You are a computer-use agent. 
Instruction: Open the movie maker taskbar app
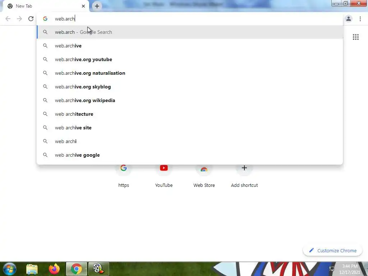[x=98, y=269]
